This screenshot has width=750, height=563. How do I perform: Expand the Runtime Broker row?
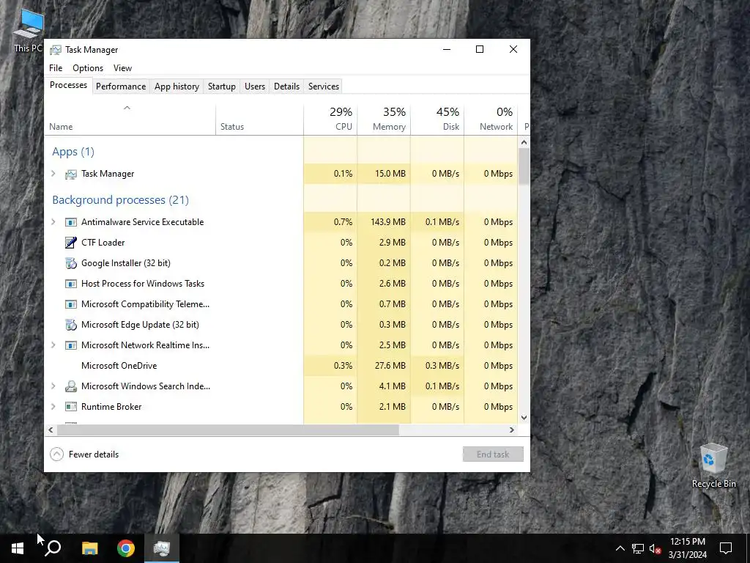53,407
